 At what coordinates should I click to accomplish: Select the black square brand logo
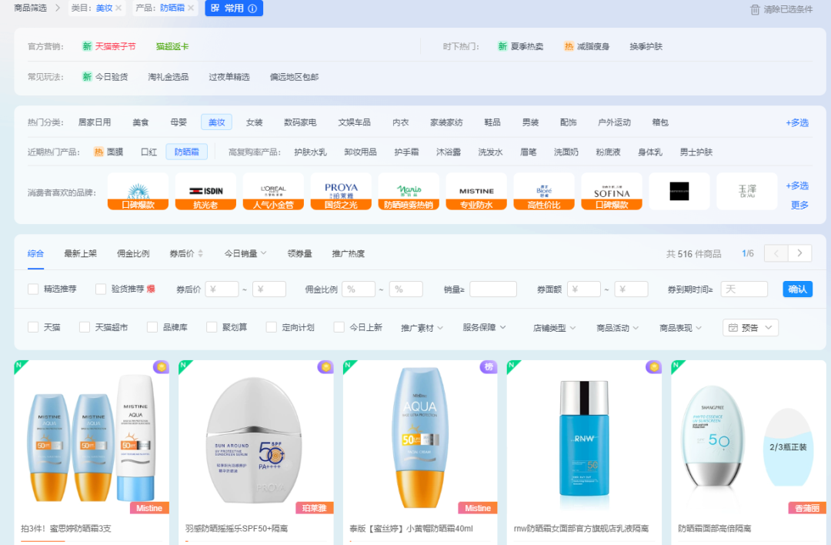(679, 191)
